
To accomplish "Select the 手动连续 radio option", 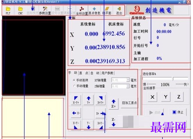I will pyautogui.click(x=81, y=80).
